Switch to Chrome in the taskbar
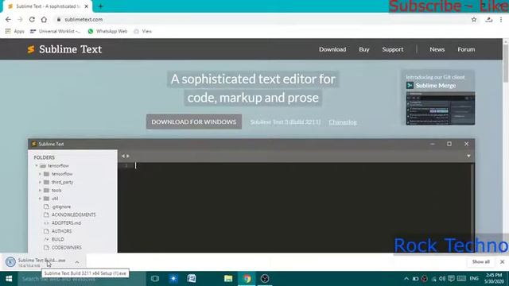Image resolution: width=509 pixels, height=286 pixels. 247,279
